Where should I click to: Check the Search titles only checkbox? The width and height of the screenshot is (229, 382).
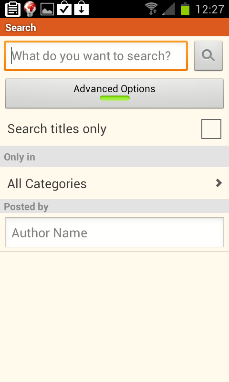(x=211, y=129)
